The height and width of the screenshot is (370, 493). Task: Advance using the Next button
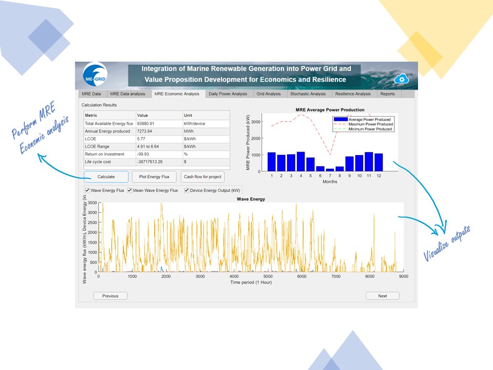(x=383, y=296)
